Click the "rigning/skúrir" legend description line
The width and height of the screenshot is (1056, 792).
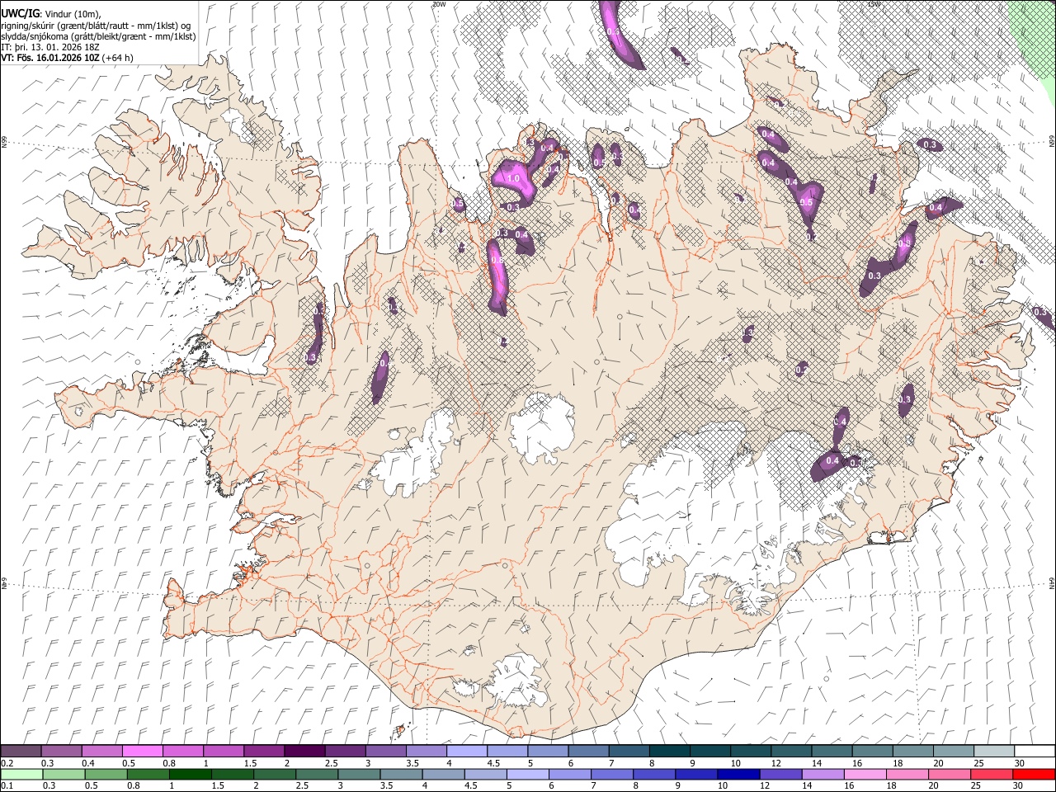(x=96, y=26)
